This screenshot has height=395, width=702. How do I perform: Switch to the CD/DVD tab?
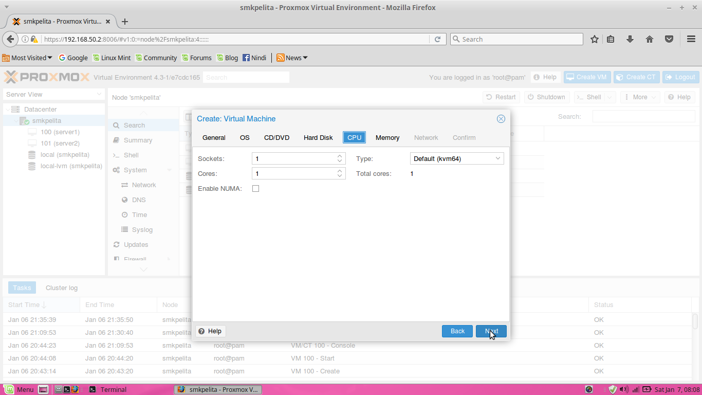(x=276, y=138)
